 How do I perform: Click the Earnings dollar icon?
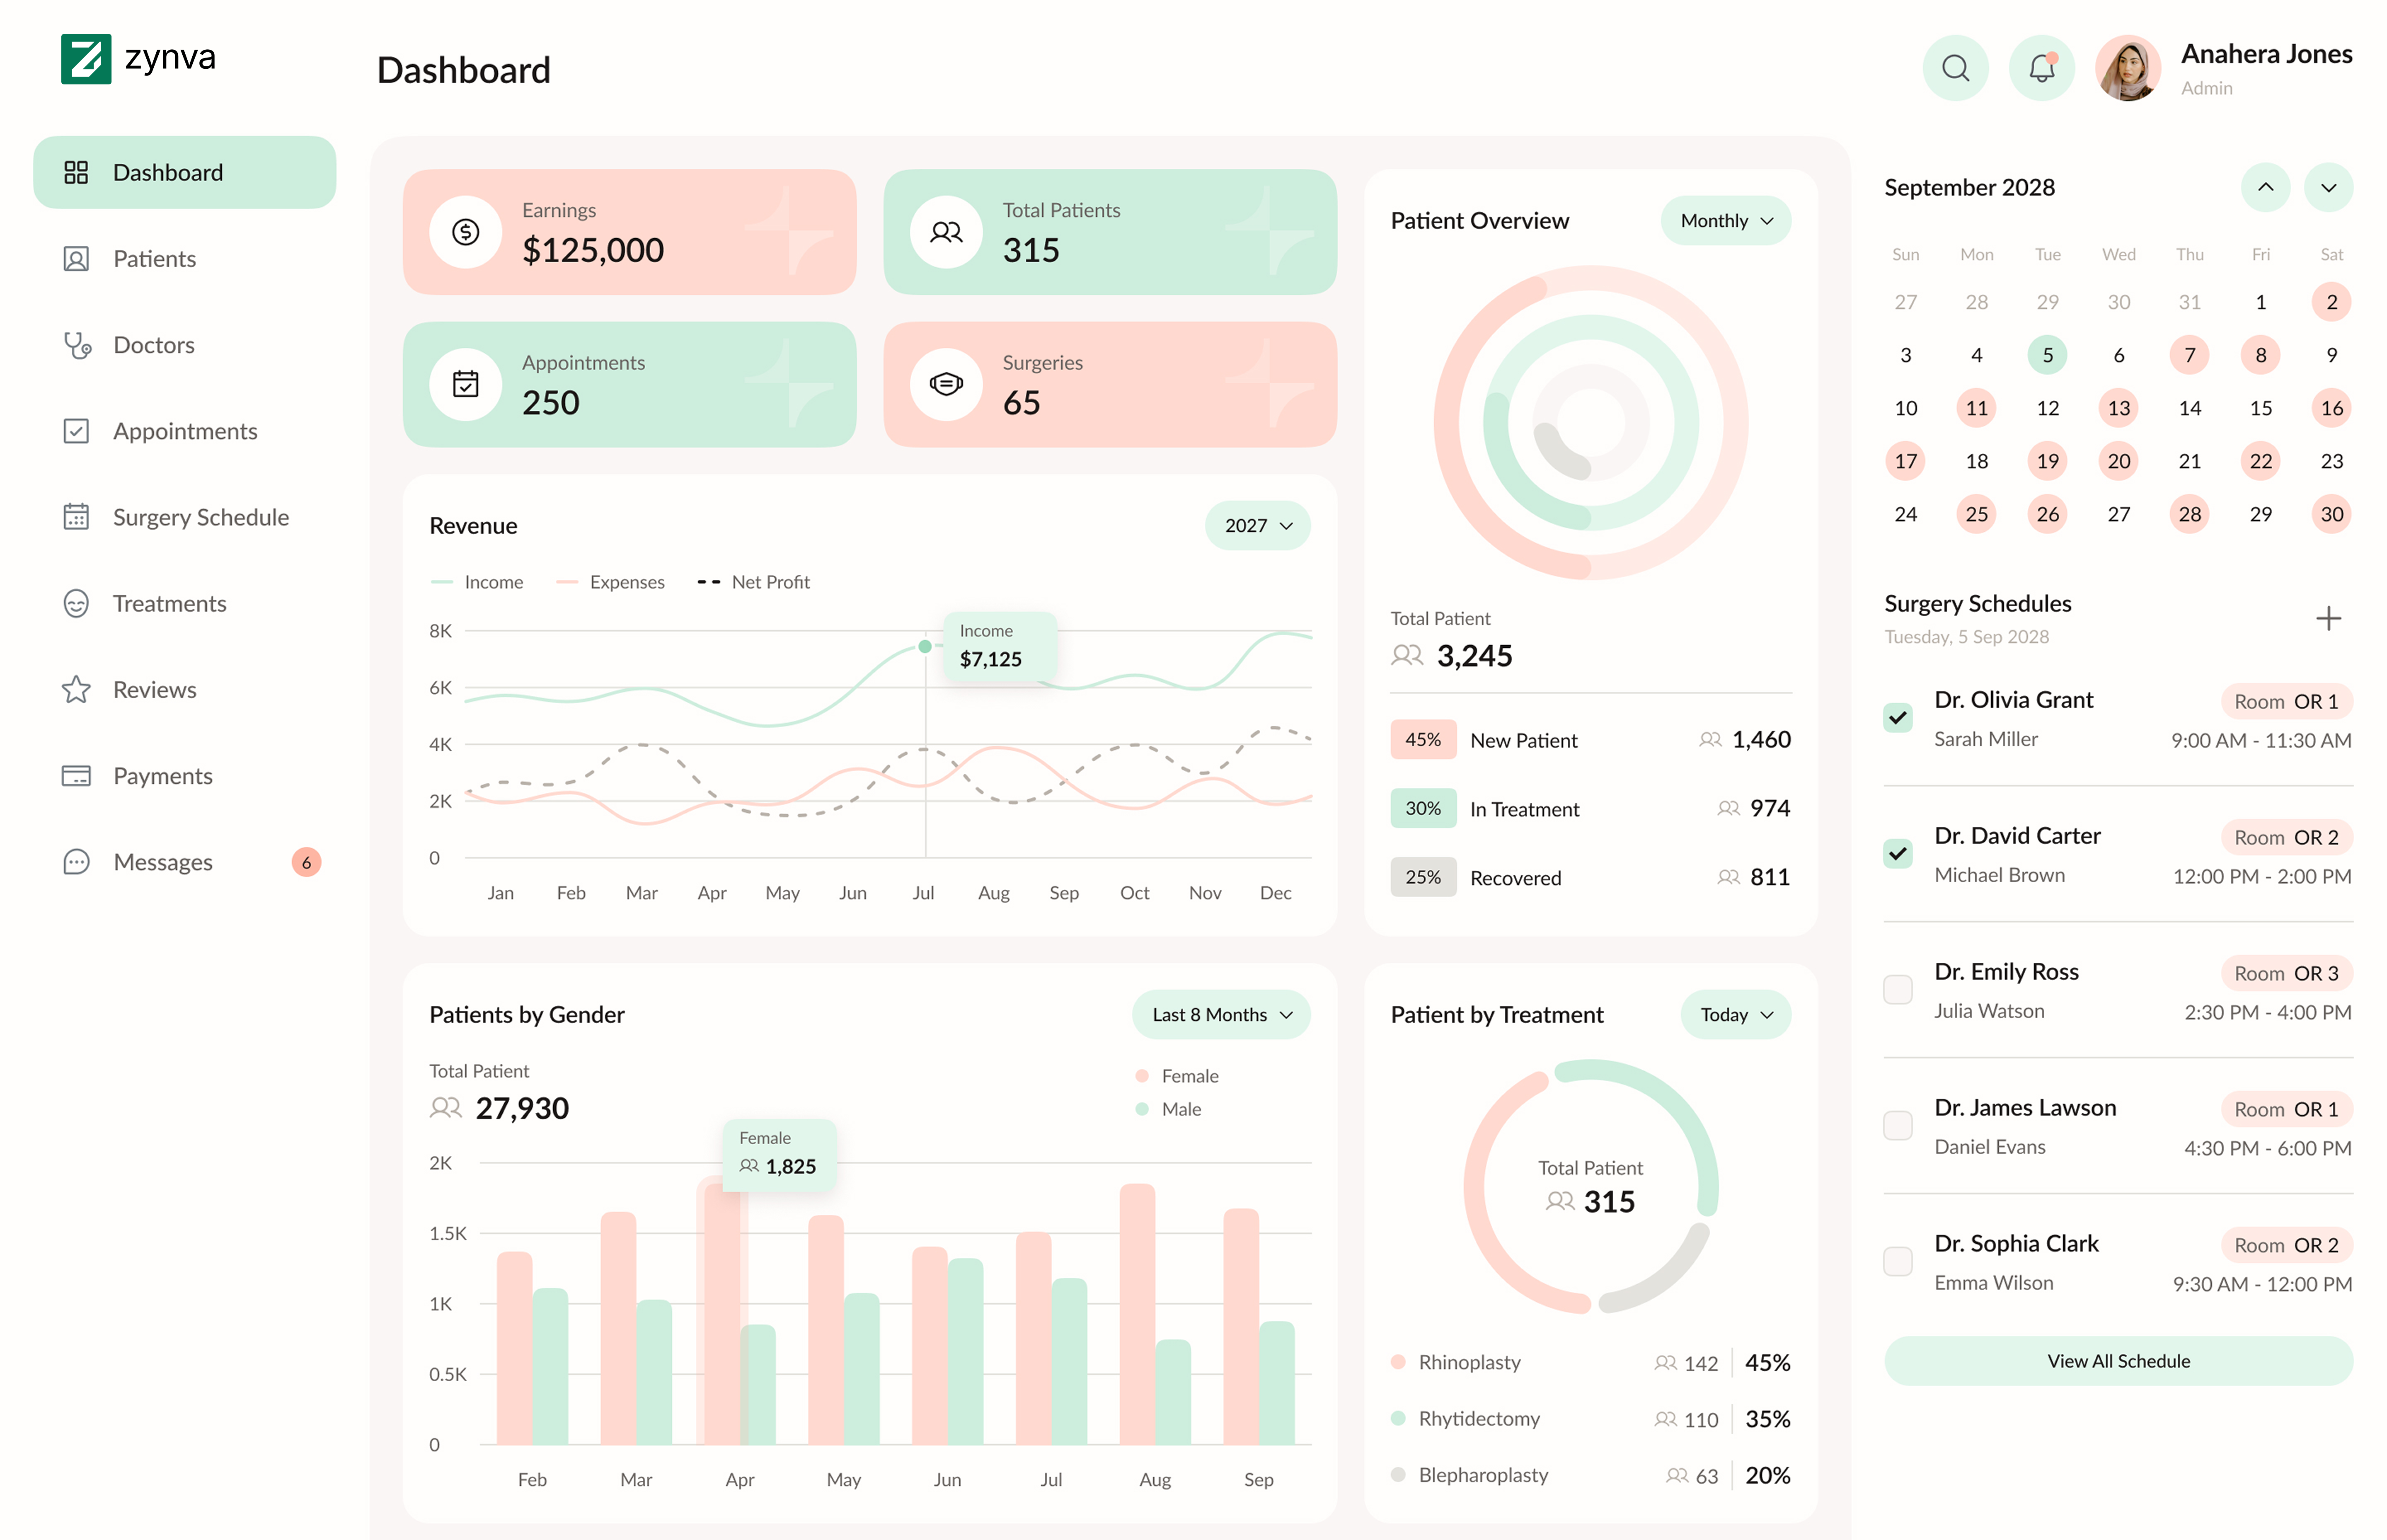click(465, 232)
